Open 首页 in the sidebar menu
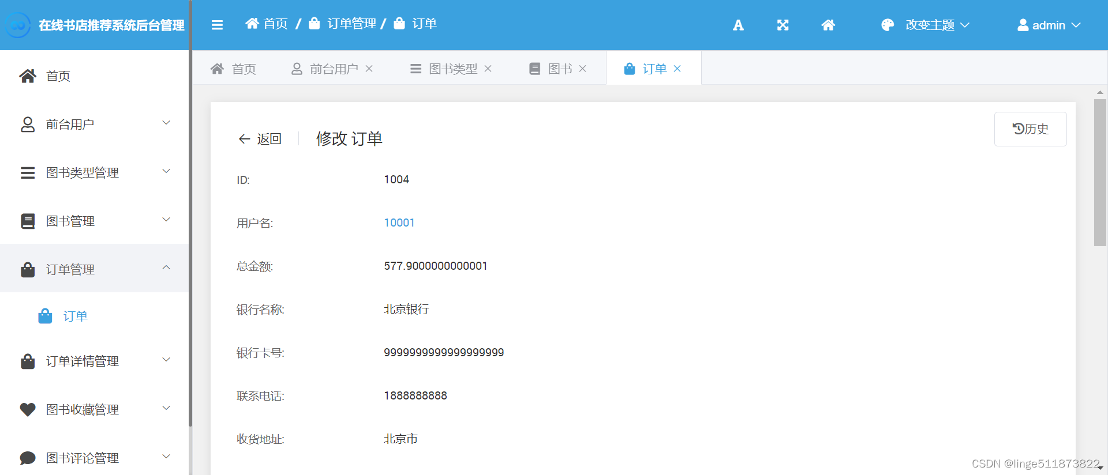The height and width of the screenshot is (475, 1108). point(95,76)
